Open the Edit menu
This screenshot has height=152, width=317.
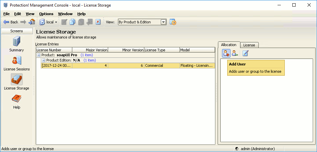(x=17, y=14)
